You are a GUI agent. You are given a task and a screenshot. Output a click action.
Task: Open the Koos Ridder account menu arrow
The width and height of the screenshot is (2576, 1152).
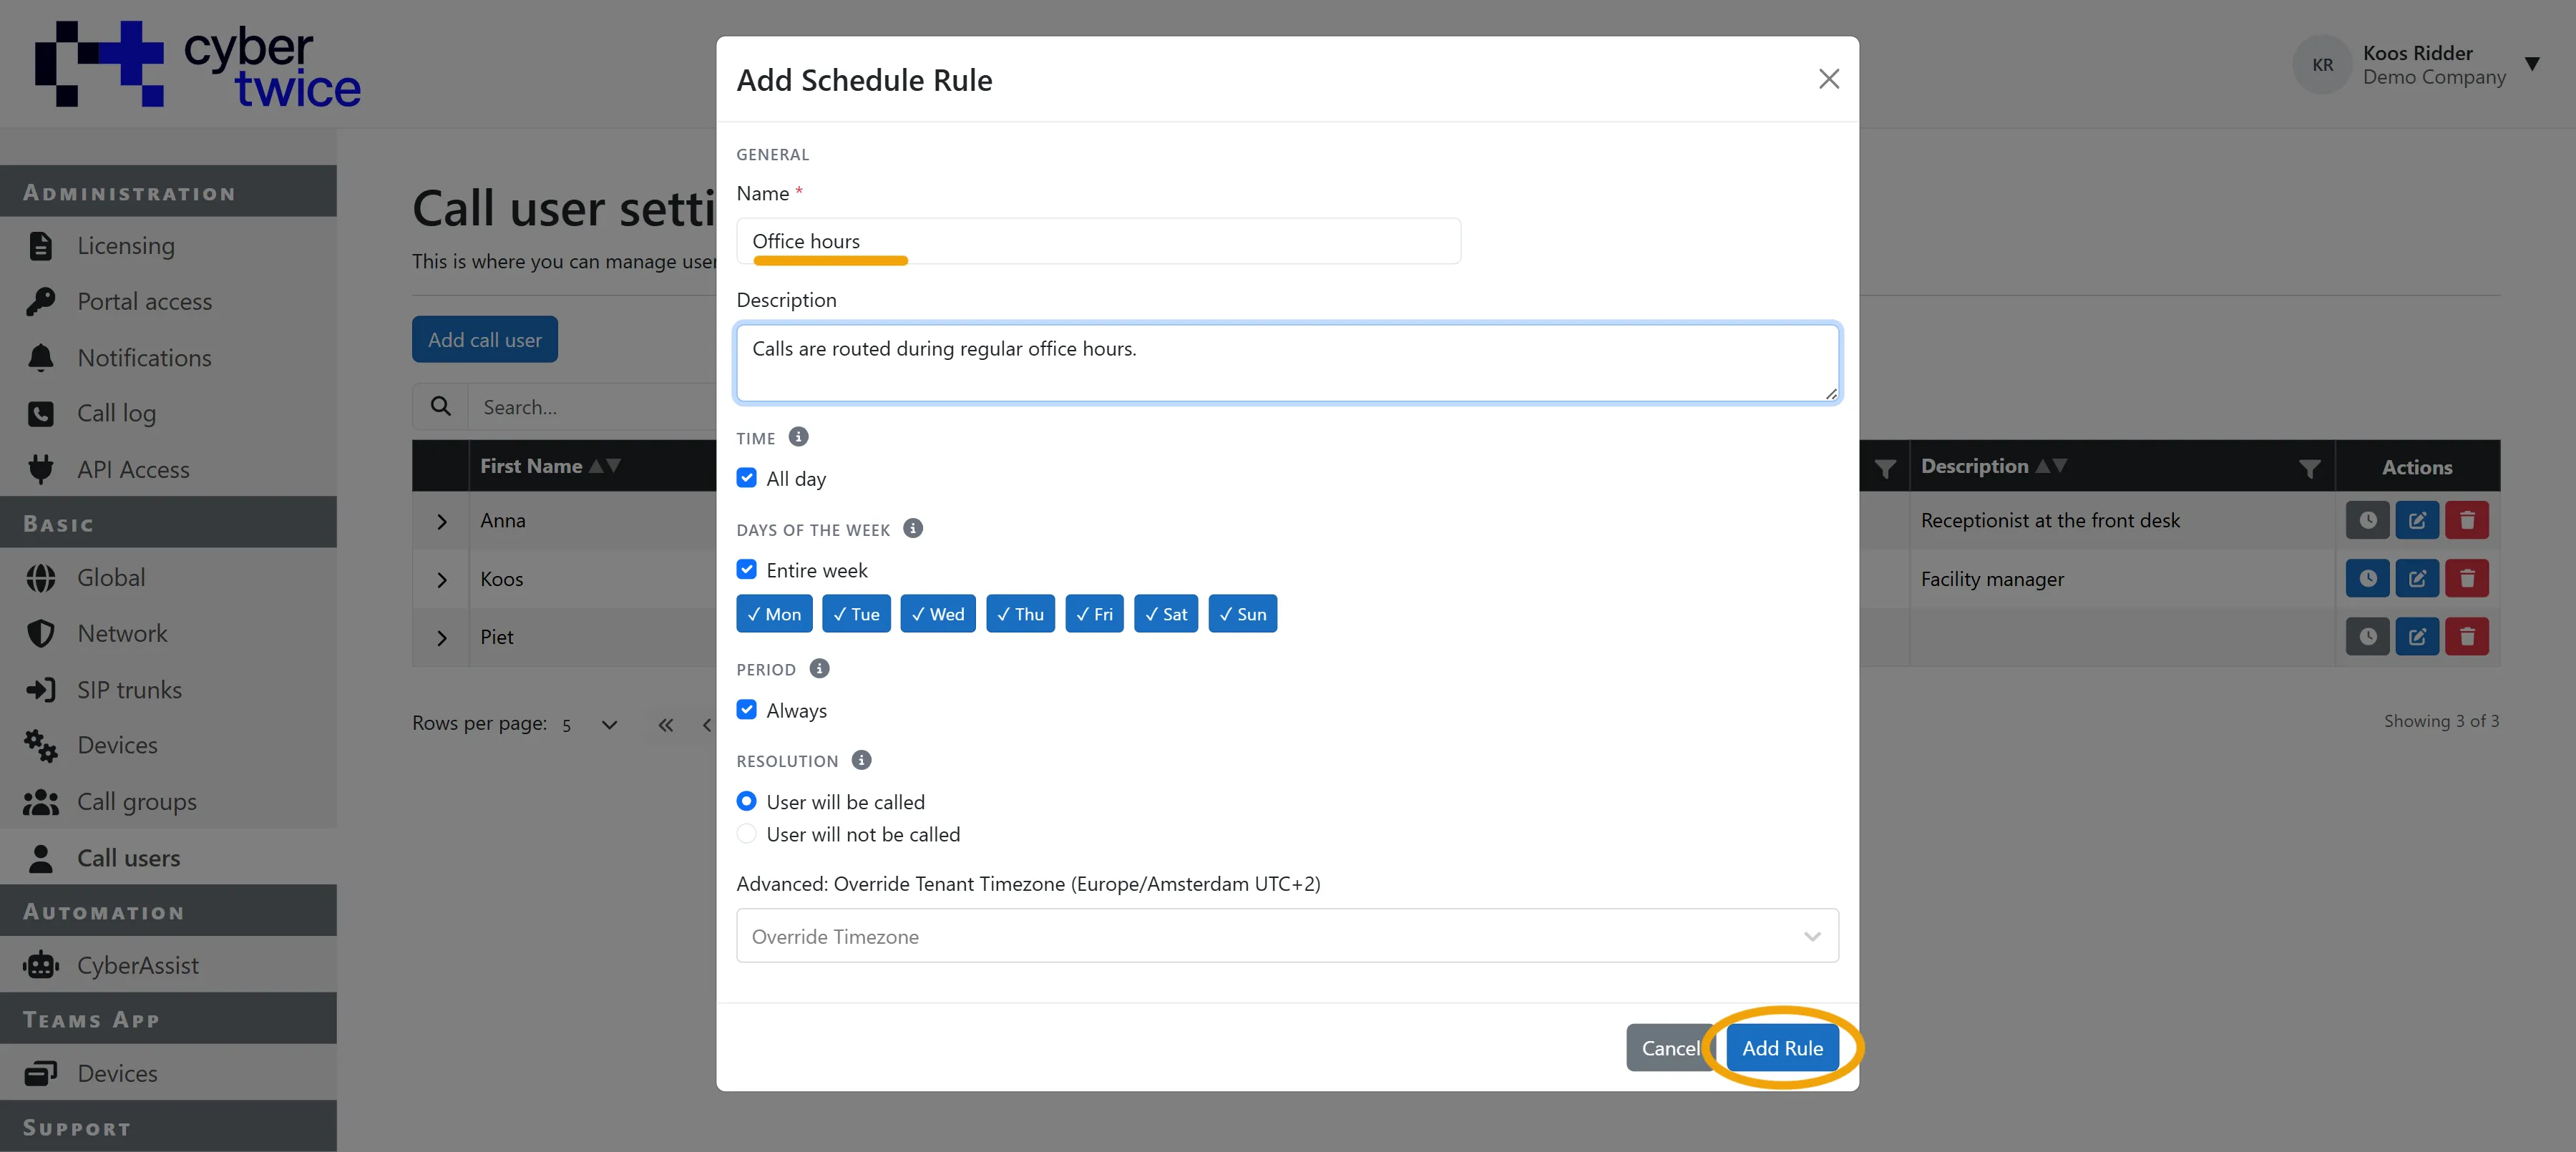[2532, 64]
